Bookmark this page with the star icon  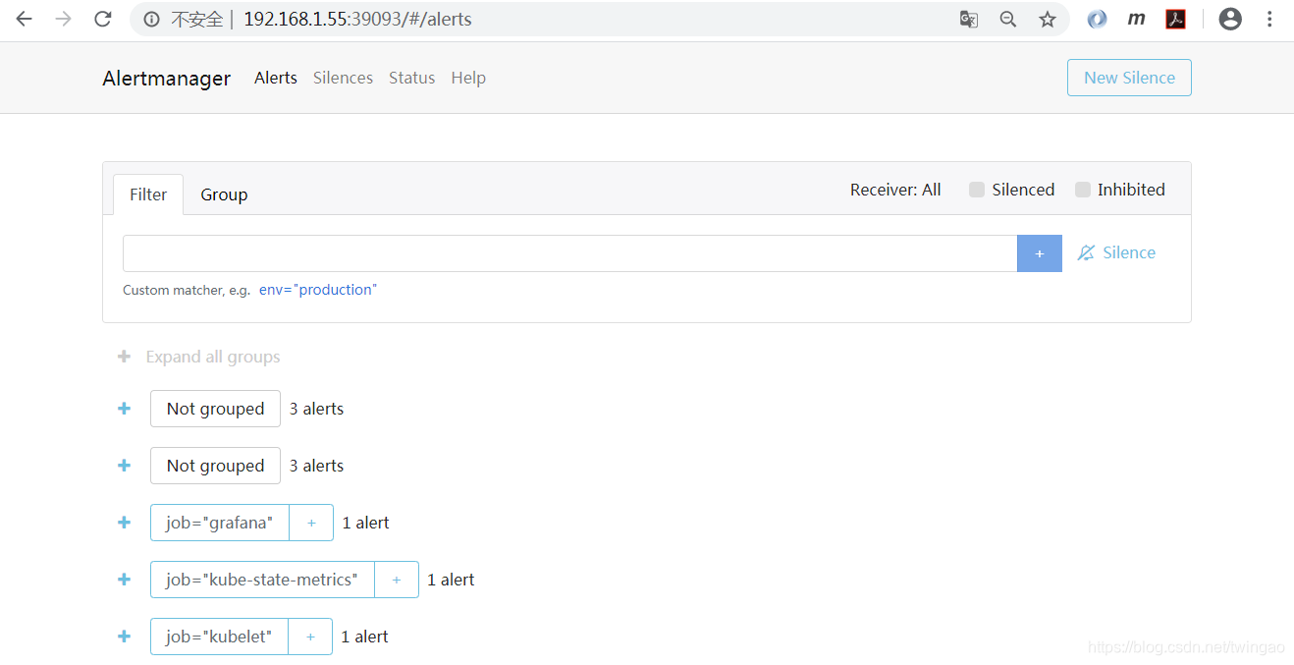(x=1048, y=19)
